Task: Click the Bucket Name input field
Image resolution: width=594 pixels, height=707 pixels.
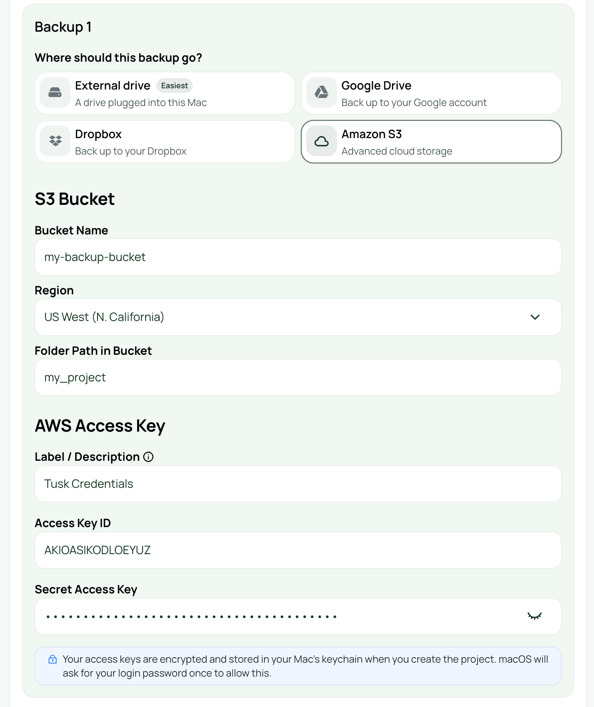Action: [x=298, y=257]
